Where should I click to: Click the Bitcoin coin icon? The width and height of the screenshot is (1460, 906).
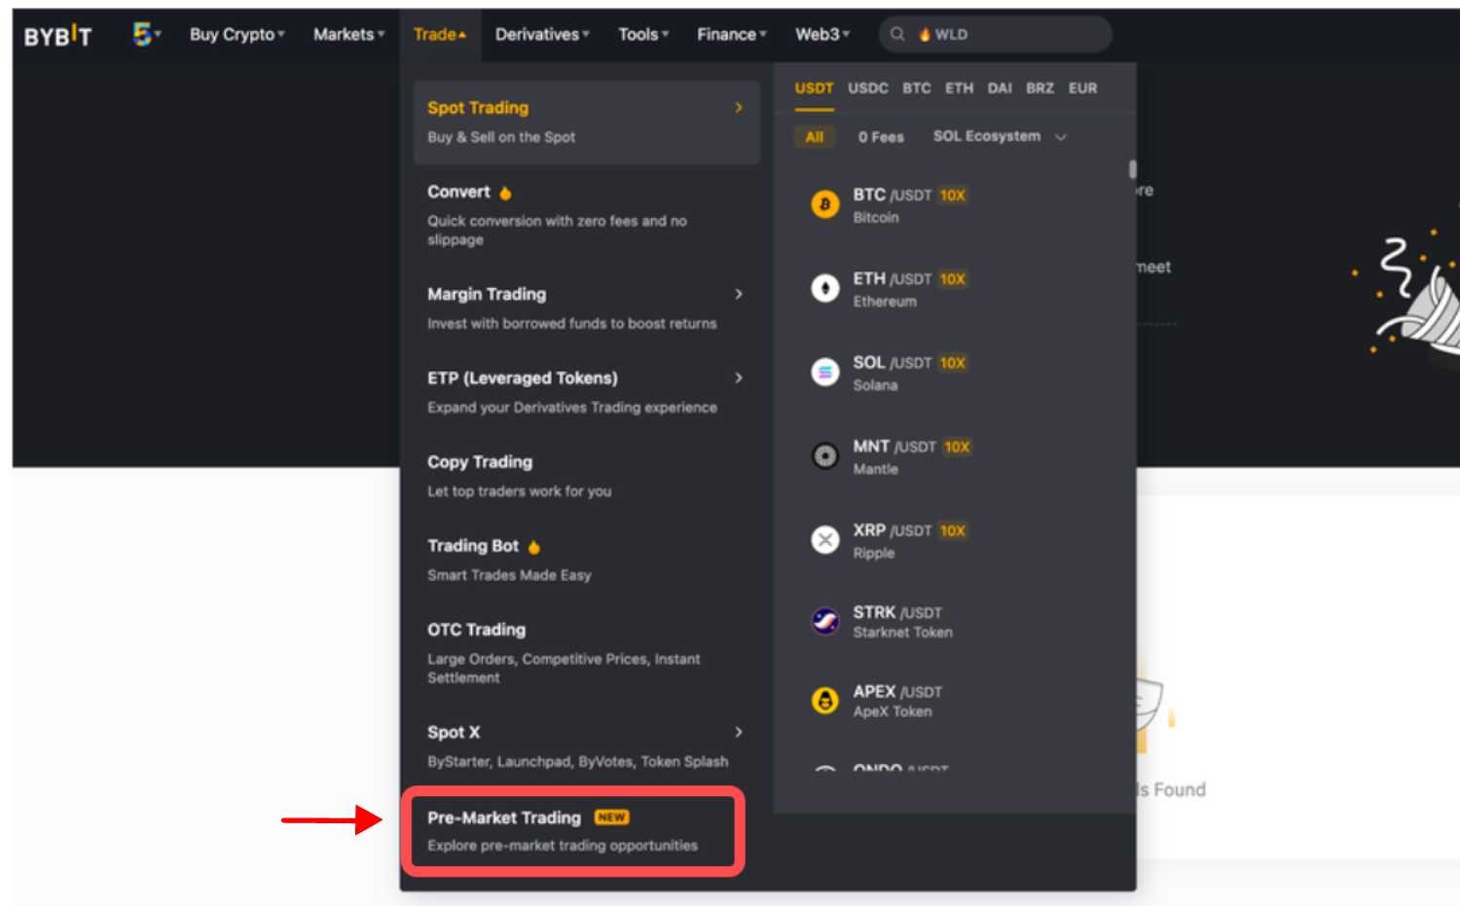tap(824, 204)
